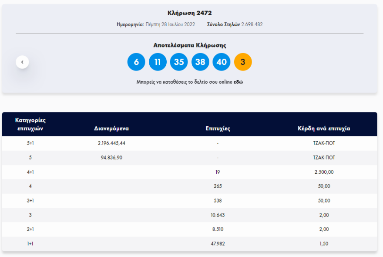Image resolution: width=383 pixels, height=257 pixels.
Task: Click the blue ball number 6
Action: [x=136, y=62]
